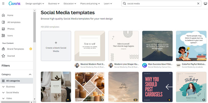
Task: Open Man Success blue Filte... title link
Action: [160, 64]
